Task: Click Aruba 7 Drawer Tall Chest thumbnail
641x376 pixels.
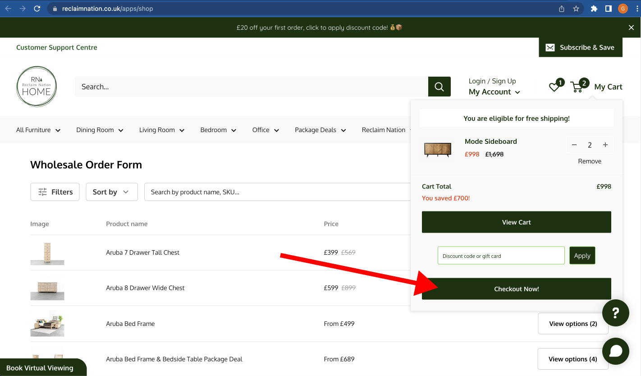Action: [47, 253]
